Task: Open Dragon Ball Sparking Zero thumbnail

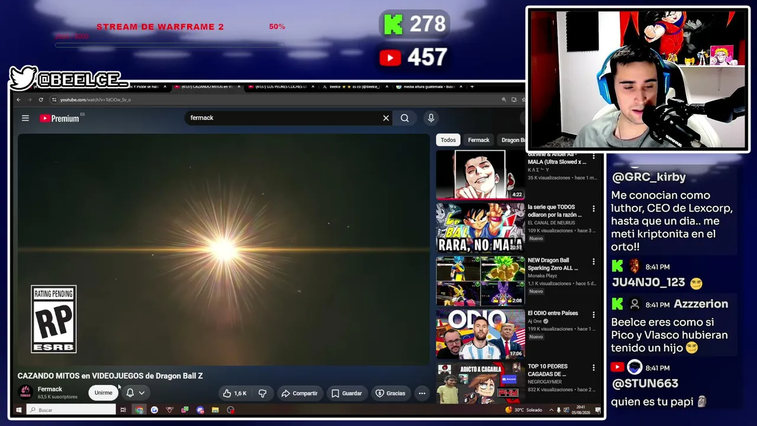Action: click(x=480, y=281)
